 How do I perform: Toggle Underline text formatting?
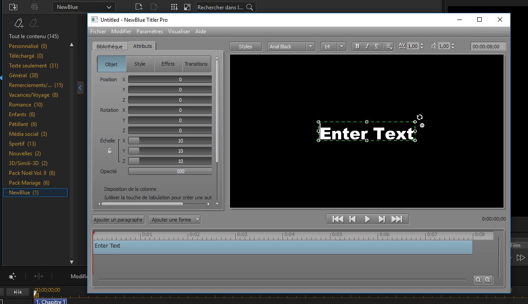(377, 47)
